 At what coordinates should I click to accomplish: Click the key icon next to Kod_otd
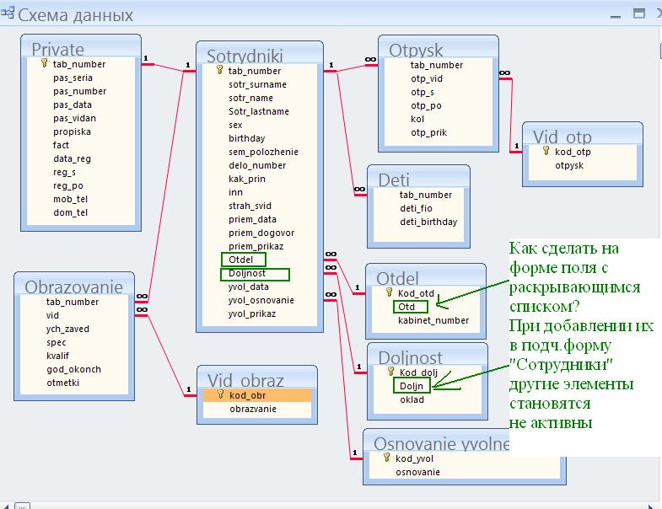coord(390,292)
